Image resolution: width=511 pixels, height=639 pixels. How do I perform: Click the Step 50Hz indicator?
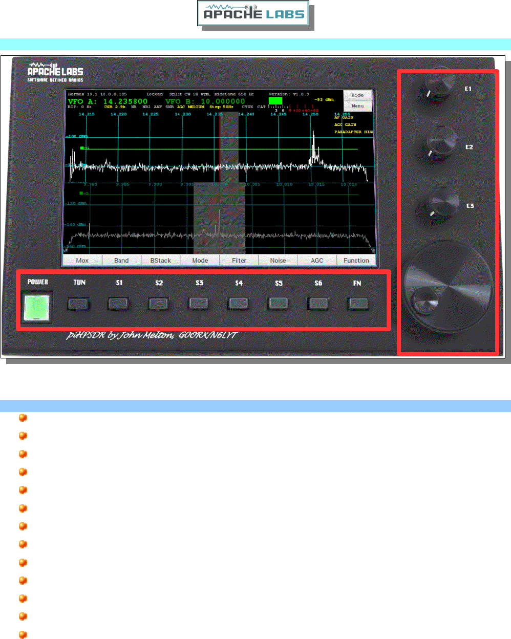(x=221, y=107)
